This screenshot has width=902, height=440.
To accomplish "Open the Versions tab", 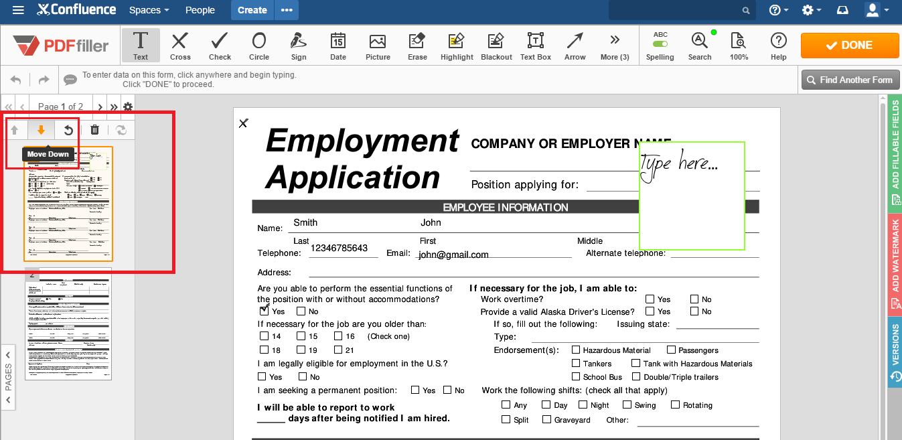I will tap(895, 352).
